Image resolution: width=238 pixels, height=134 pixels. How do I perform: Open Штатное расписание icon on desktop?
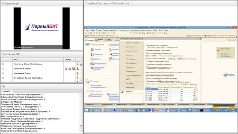92,64
